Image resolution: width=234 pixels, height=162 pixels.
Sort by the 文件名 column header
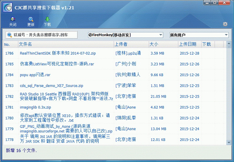(66, 44)
